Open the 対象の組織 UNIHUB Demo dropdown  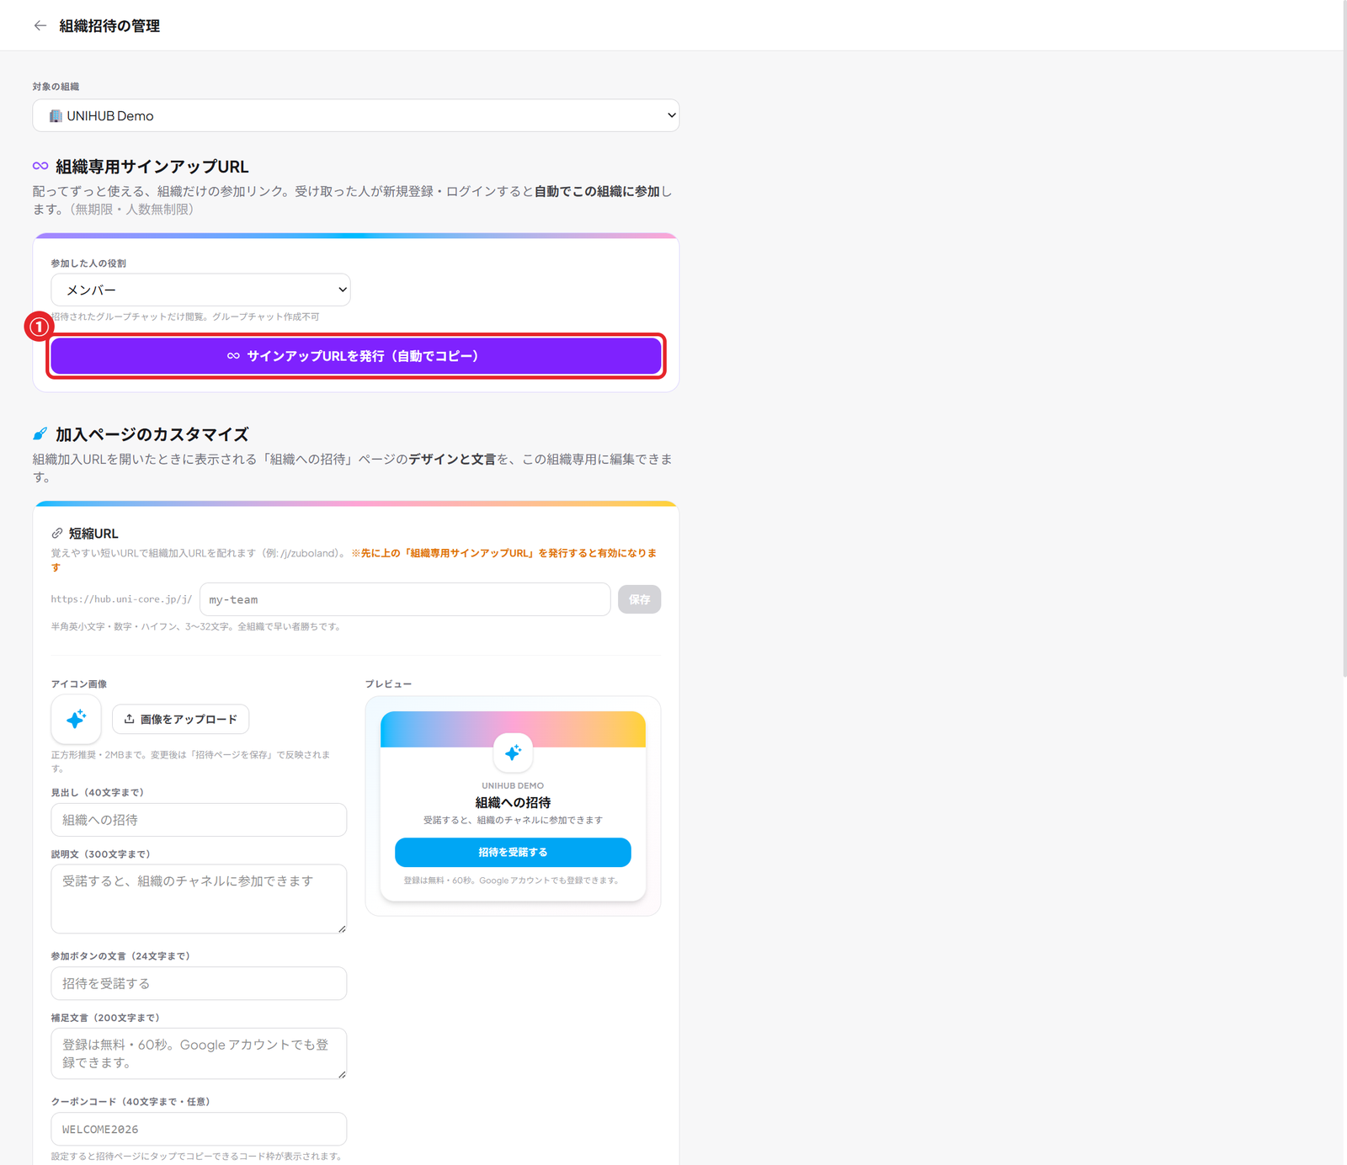355,115
